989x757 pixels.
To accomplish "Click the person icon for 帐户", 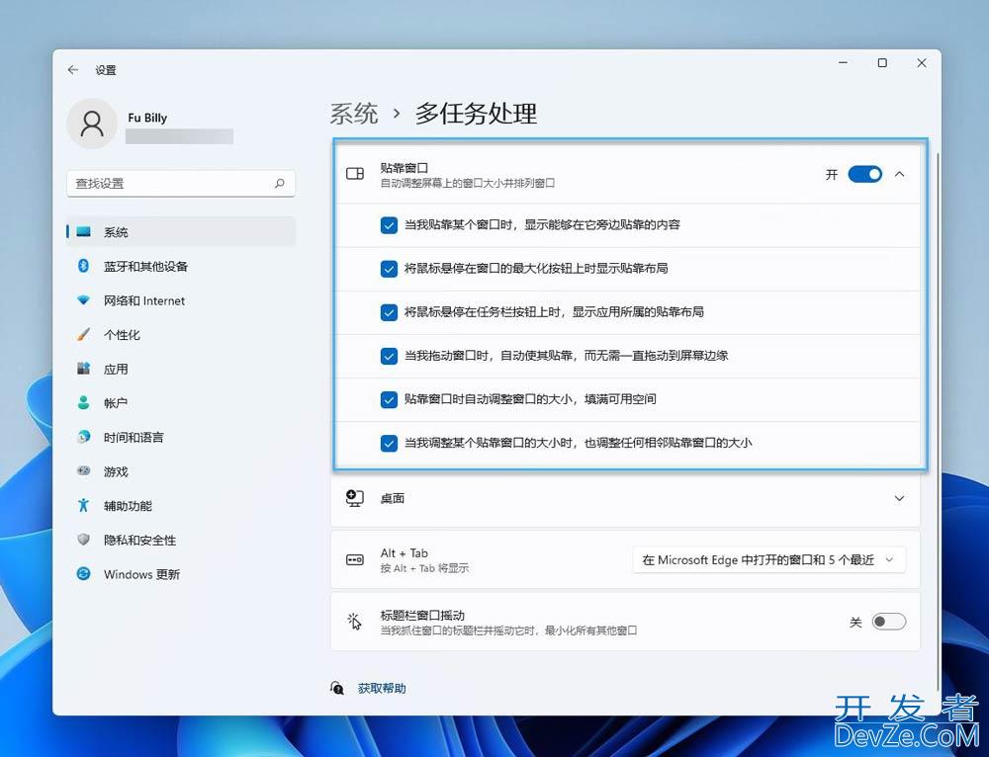I will click(83, 403).
